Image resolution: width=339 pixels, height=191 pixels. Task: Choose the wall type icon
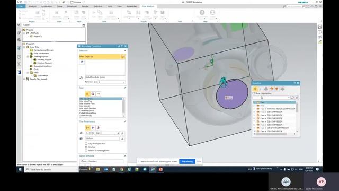point(99,94)
